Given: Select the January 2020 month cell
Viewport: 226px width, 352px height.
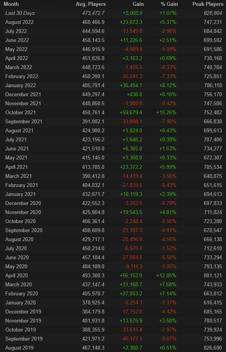Looking at the screenshot, I should (20, 302).
